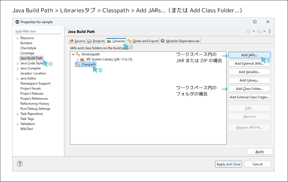This screenshot has height=182, width=288.
Task: Click the Add JARs... button
Action: click(x=249, y=55)
